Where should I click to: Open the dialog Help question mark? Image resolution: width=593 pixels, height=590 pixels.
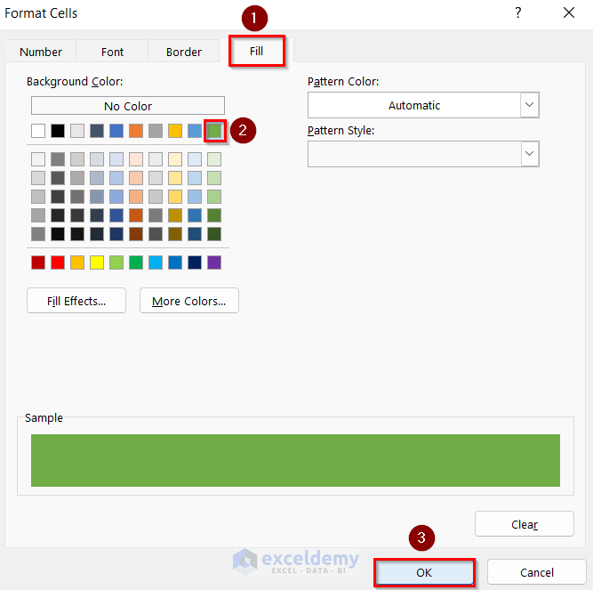click(x=518, y=12)
